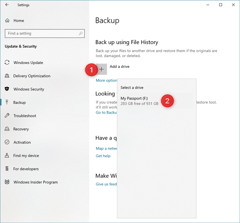Open For developers page
The height and width of the screenshot is (223, 240).
click(x=26, y=169)
